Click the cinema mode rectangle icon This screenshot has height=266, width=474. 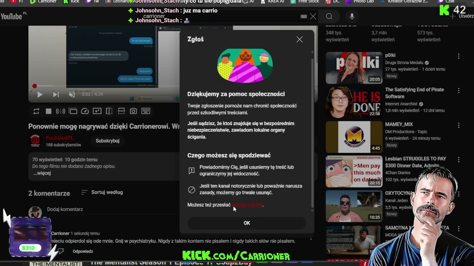click(x=73, y=111)
